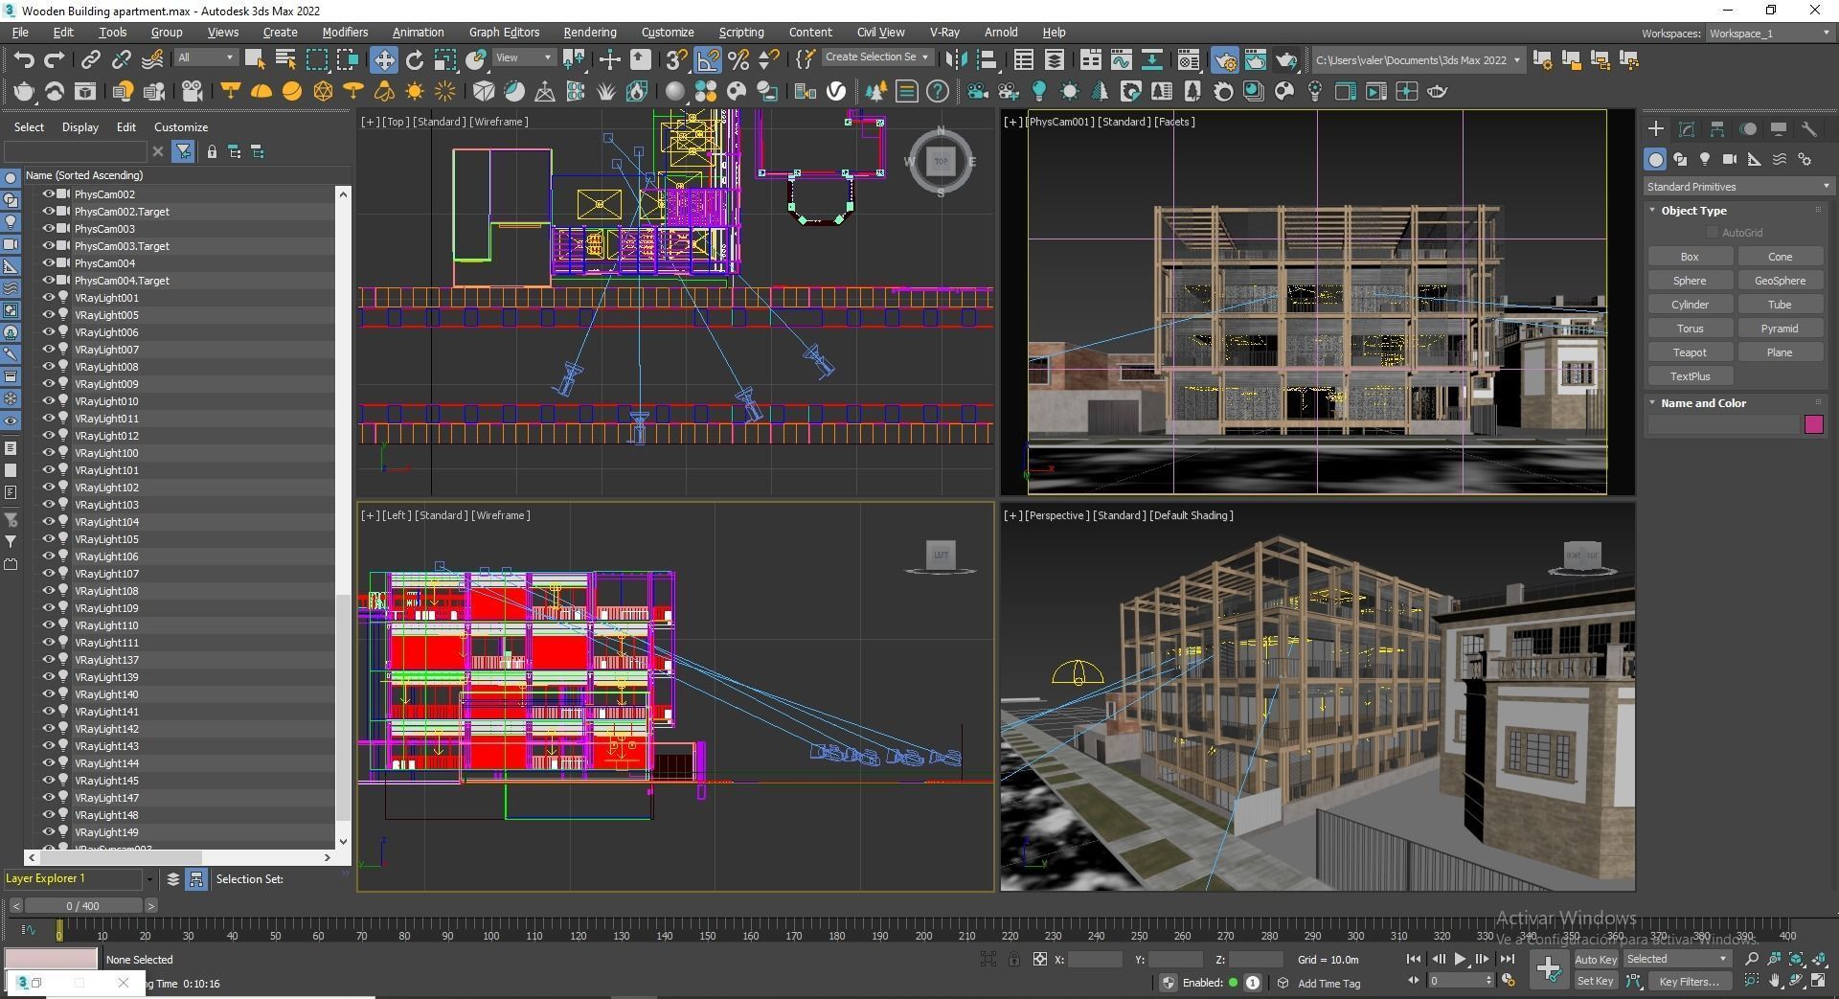The height and width of the screenshot is (999, 1839).
Task: Open the Scripting menu
Action: coord(741,32)
